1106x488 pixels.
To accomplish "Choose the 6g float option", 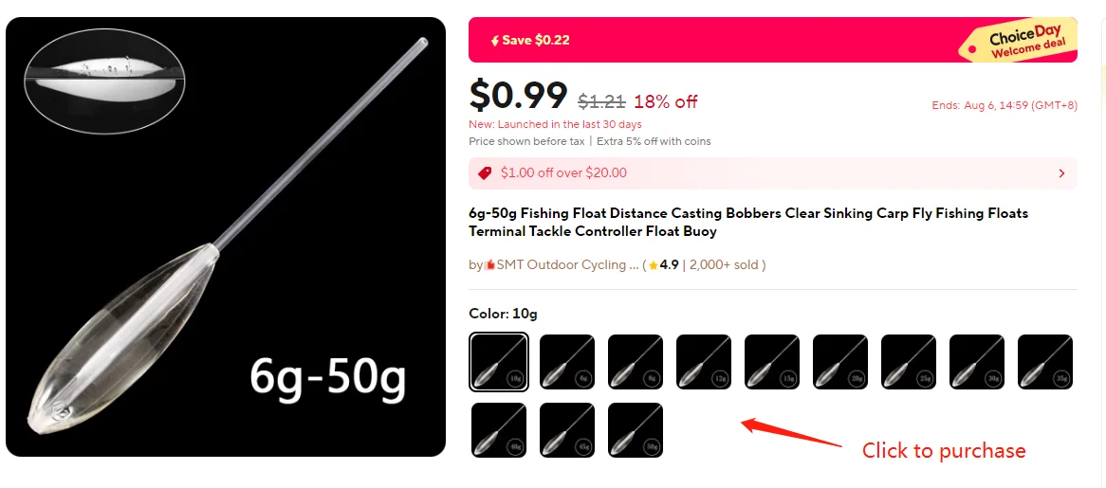I will pos(566,362).
